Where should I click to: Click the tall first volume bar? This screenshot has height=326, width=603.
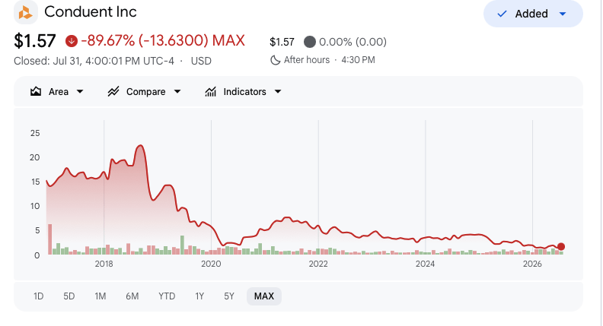coord(50,239)
